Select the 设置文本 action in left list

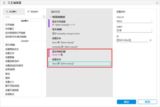[x=10, y=53]
